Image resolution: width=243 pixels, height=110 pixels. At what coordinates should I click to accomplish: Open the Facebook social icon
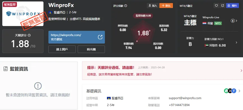point(234,91)
